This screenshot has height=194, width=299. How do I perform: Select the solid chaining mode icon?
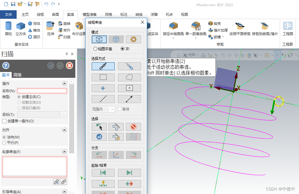pyautogui.click(x=116, y=40)
